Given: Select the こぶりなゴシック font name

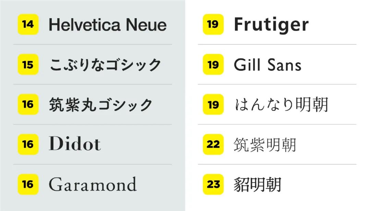Looking at the screenshot, I should tap(105, 65).
